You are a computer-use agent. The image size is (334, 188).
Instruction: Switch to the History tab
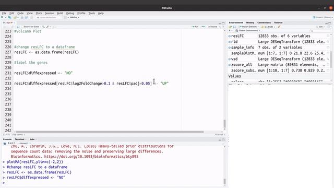click(250, 22)
